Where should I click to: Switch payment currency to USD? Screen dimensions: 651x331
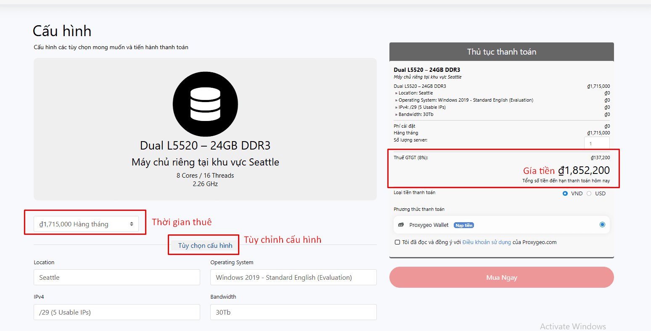[589, 194]
